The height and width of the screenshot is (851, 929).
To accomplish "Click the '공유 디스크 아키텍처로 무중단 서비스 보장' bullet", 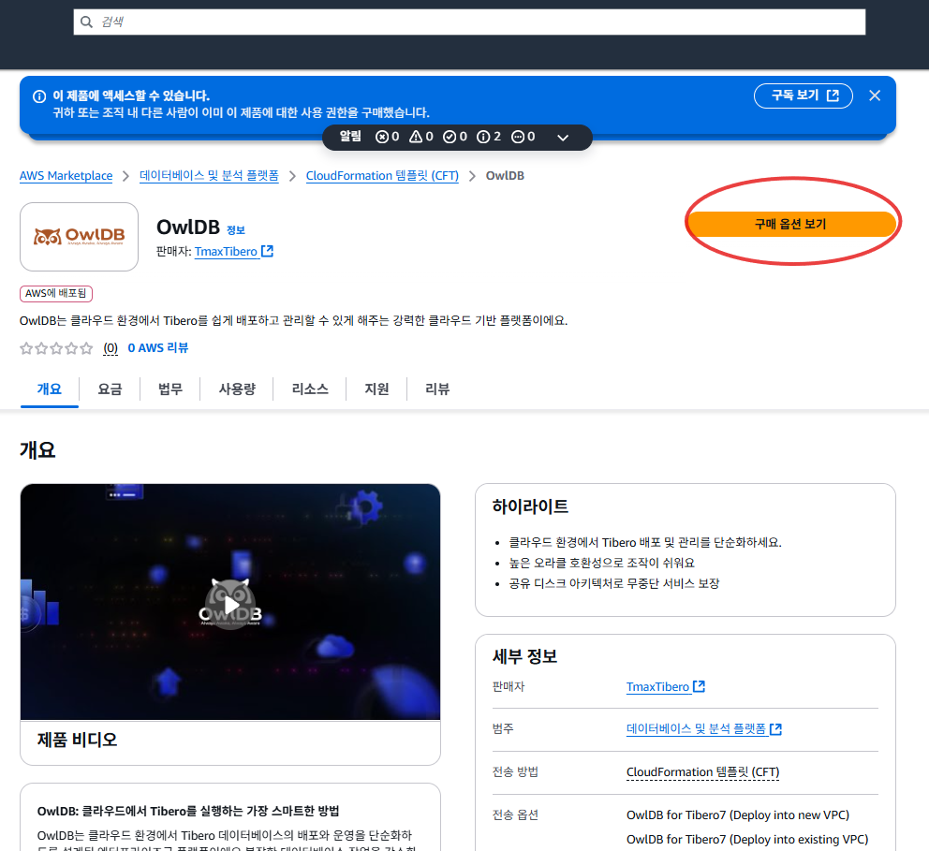I will tap(613, 584).
